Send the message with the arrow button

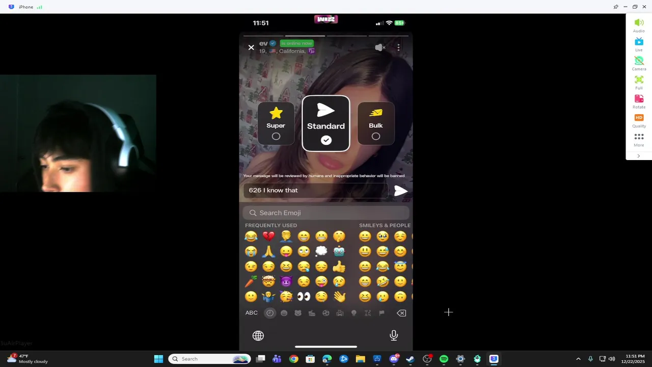[401, 191]
